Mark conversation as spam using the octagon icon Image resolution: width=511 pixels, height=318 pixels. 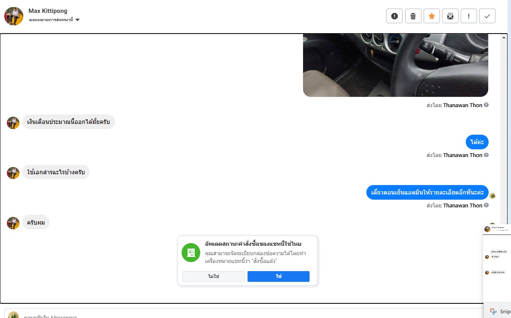[394, 16]
